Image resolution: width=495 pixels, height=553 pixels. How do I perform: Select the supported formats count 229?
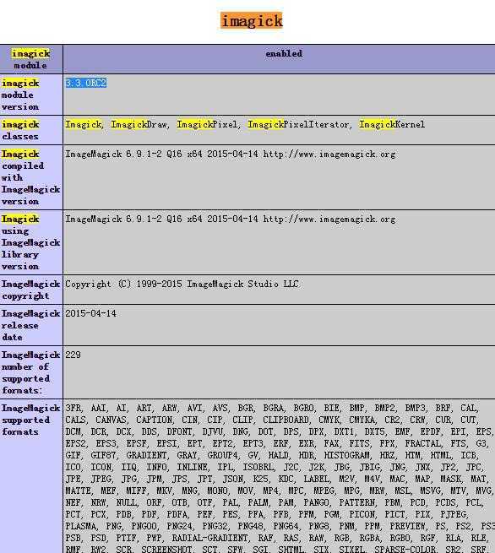[x=73, y=355]
